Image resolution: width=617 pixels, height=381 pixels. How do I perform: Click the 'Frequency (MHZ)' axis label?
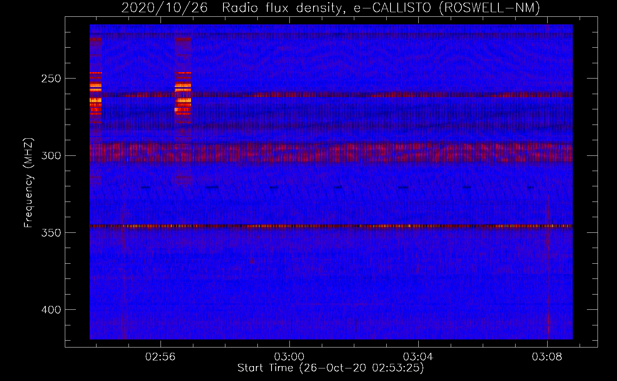(x=29, y=183)
